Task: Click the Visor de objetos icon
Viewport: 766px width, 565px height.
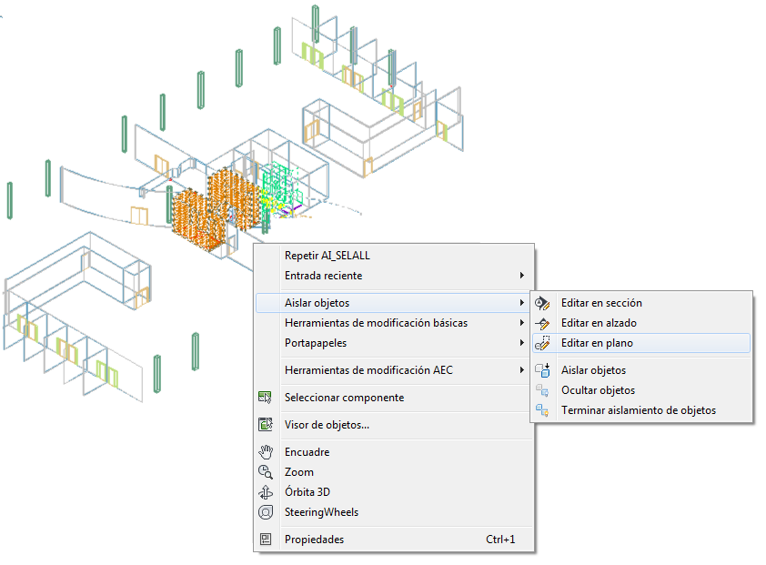Action: point(266,424)
